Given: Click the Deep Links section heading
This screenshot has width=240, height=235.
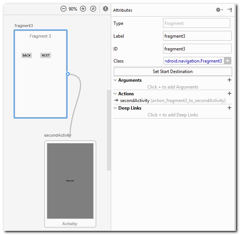Looking at the screenshot, I should [130, 108].
